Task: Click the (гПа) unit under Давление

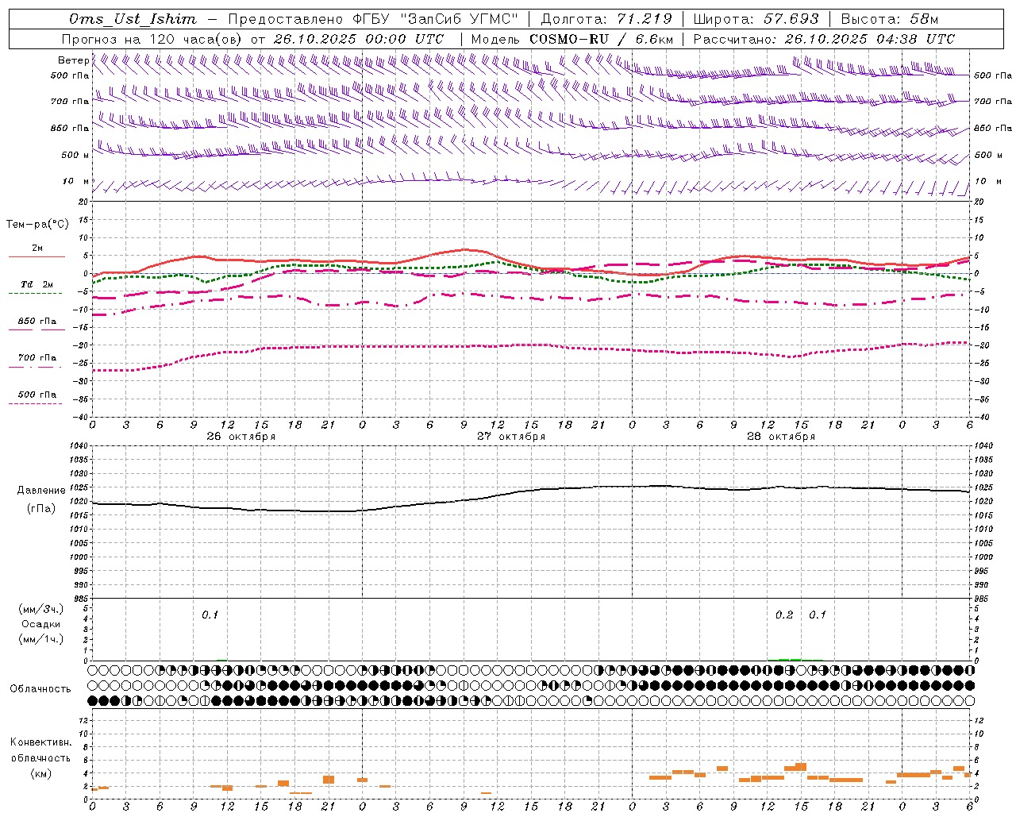Action: 40,509
